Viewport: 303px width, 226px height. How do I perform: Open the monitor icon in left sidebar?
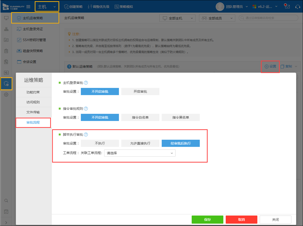(x=6, y=18)
